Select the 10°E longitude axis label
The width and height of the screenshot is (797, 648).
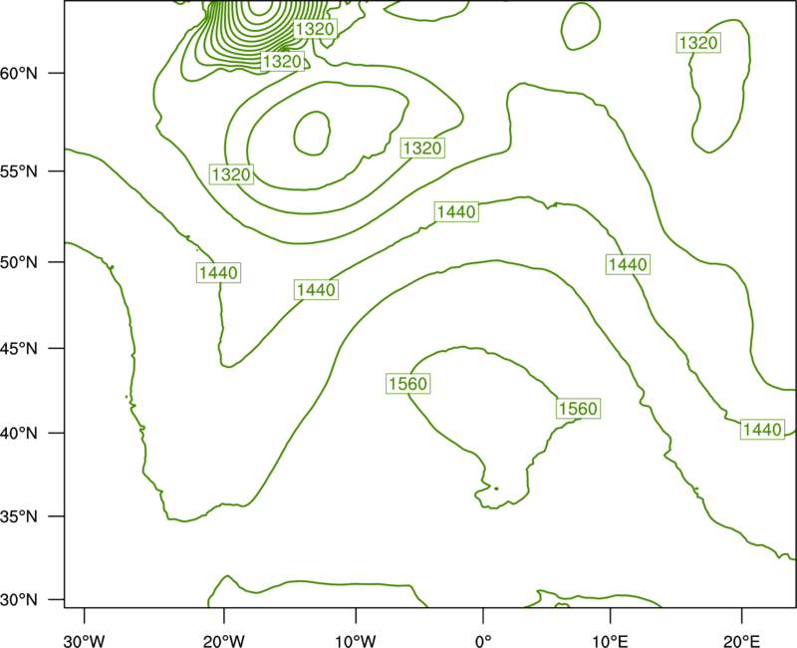click(610, 641)
